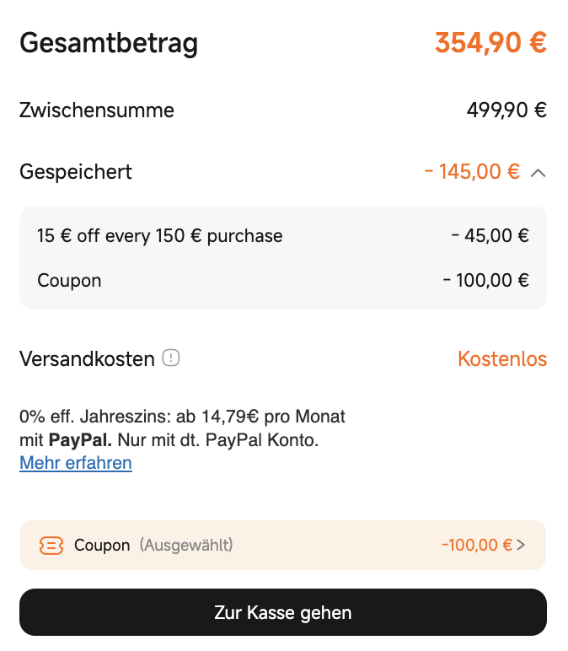The height and width of the screenshot is (651, 568).
Task: Click the Versandkosten label
Action: tap(87, 358)
